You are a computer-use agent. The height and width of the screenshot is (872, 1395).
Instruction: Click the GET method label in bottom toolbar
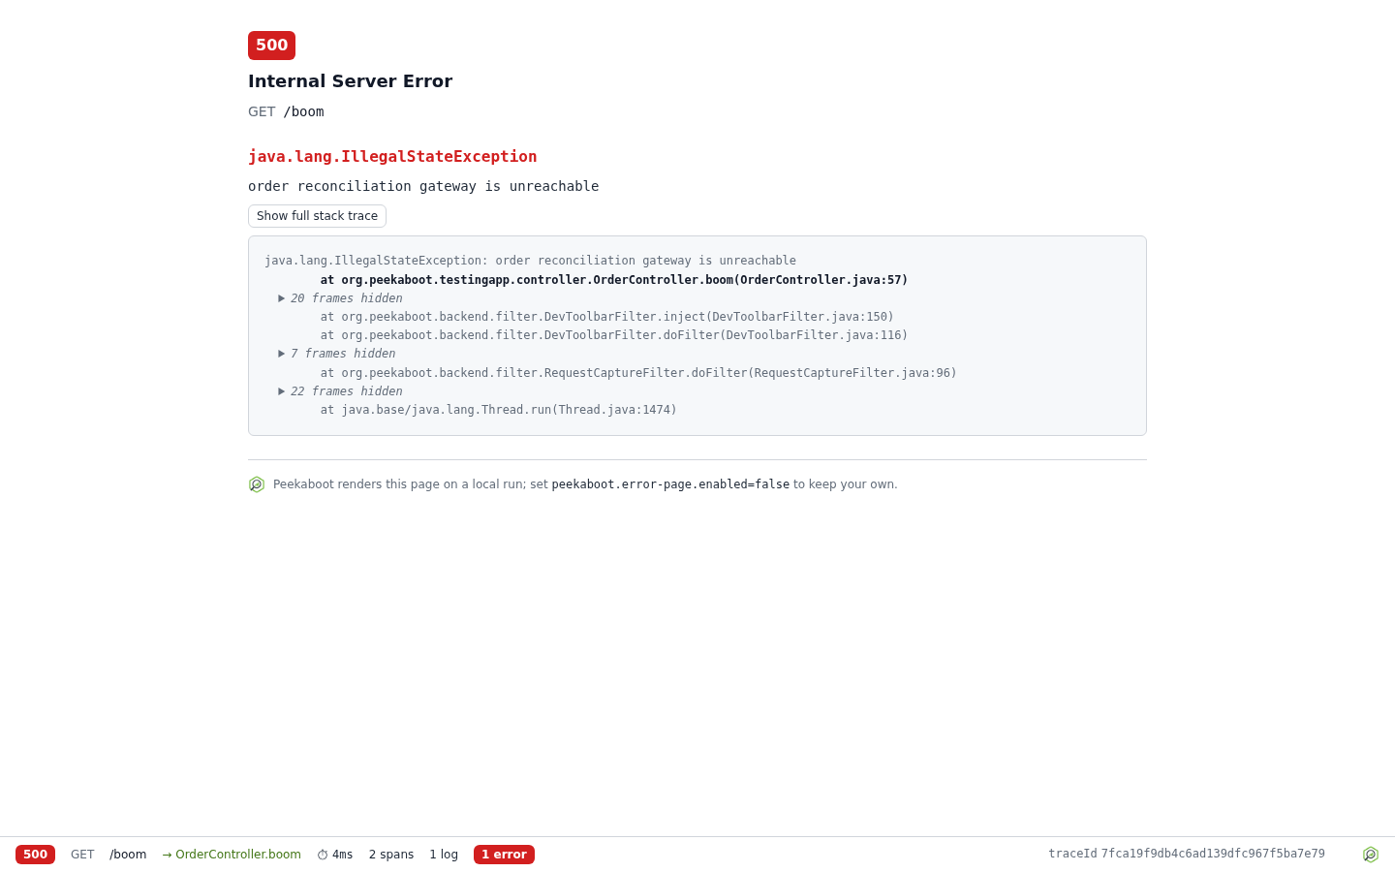82,855
